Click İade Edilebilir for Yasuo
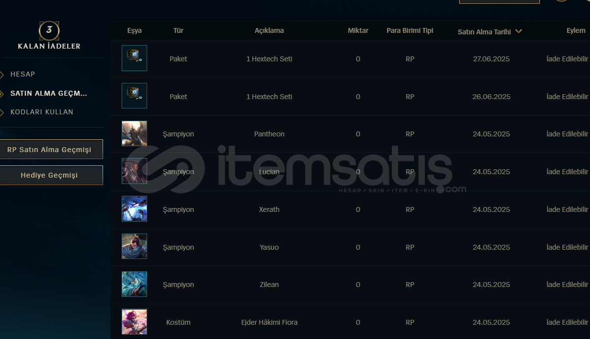 point(567,247)
